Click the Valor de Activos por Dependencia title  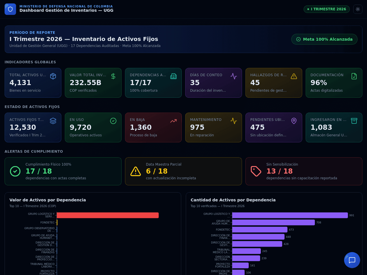point(48,200)
